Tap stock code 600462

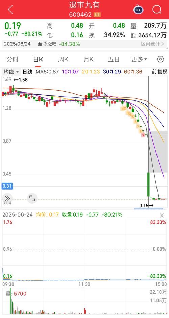[80, 15]
